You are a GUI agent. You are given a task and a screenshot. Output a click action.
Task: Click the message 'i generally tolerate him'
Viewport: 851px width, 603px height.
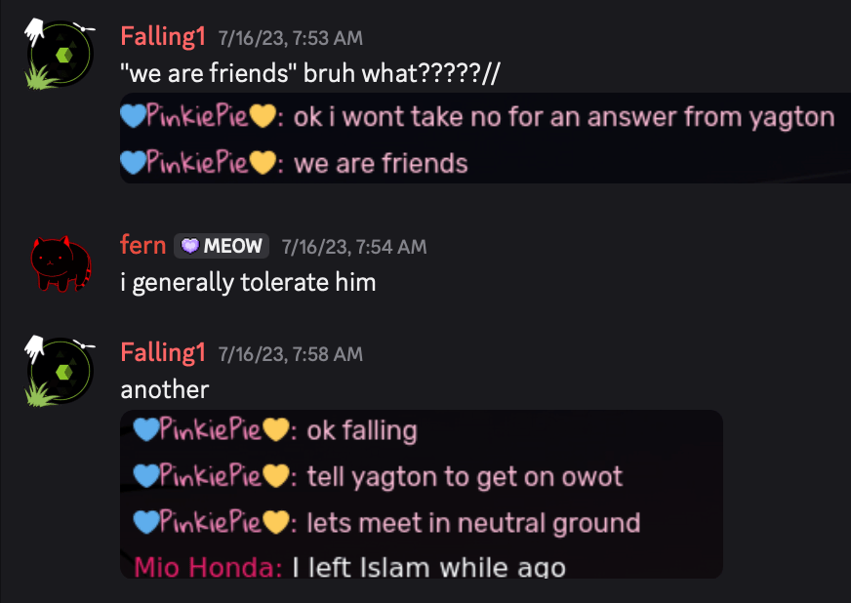pos(248,282)
